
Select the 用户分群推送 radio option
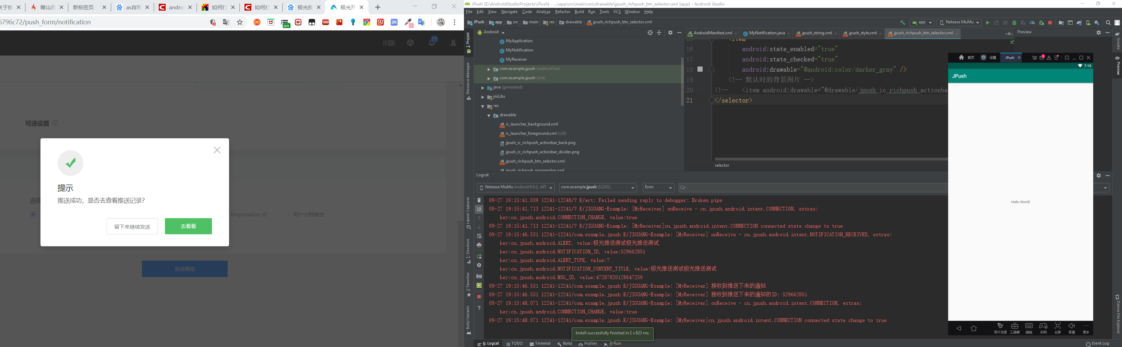tap(285, 214)
